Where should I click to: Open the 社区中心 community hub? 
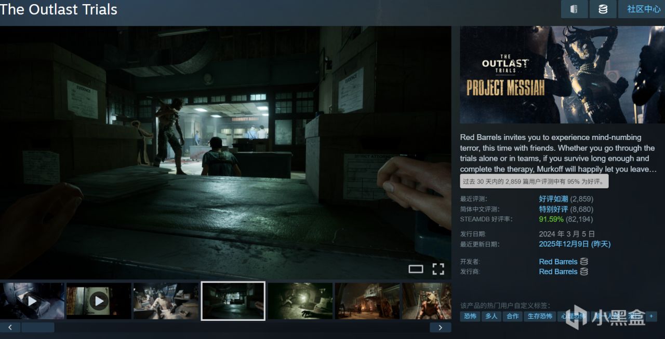coord(643,9)
